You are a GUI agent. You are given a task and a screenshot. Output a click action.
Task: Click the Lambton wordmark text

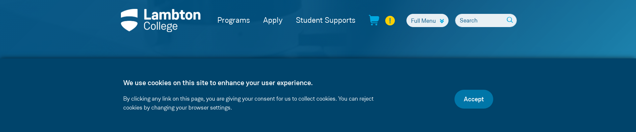(172, 15)
